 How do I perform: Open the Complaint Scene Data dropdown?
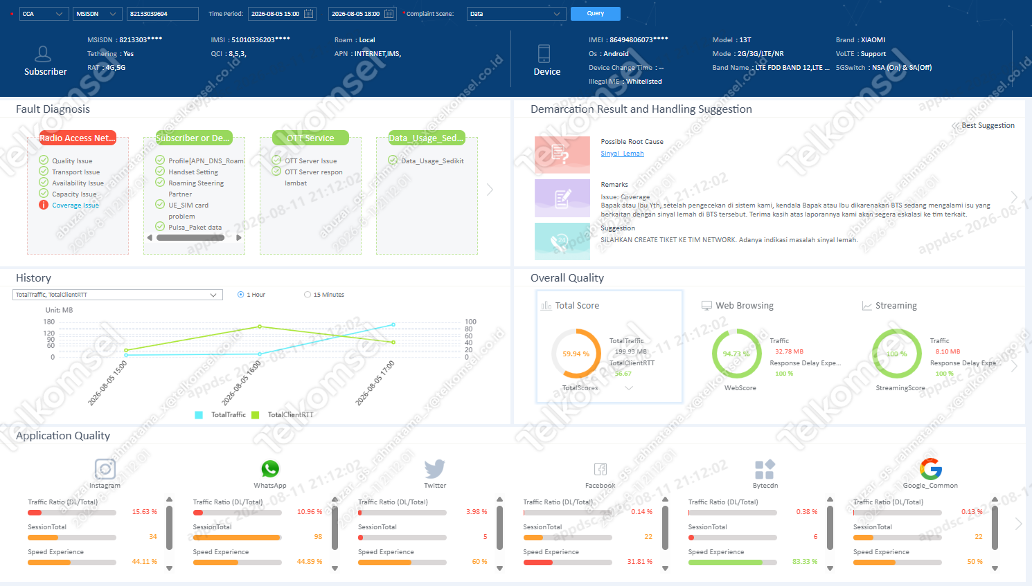(x=517, y=14)
